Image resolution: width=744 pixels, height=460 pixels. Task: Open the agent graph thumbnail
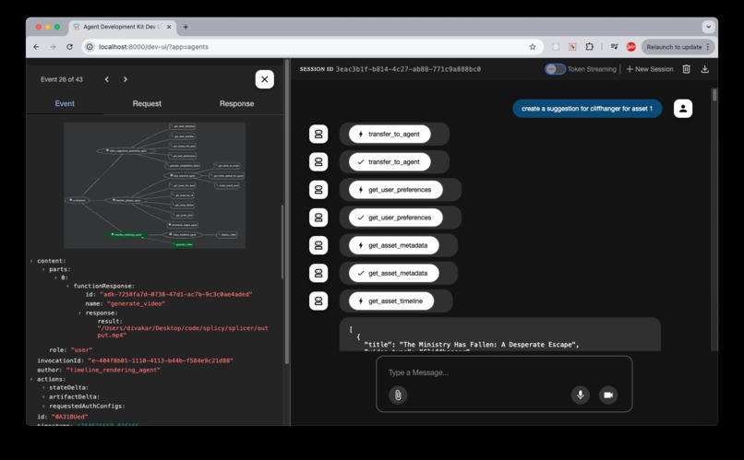[x=155, y=185]
